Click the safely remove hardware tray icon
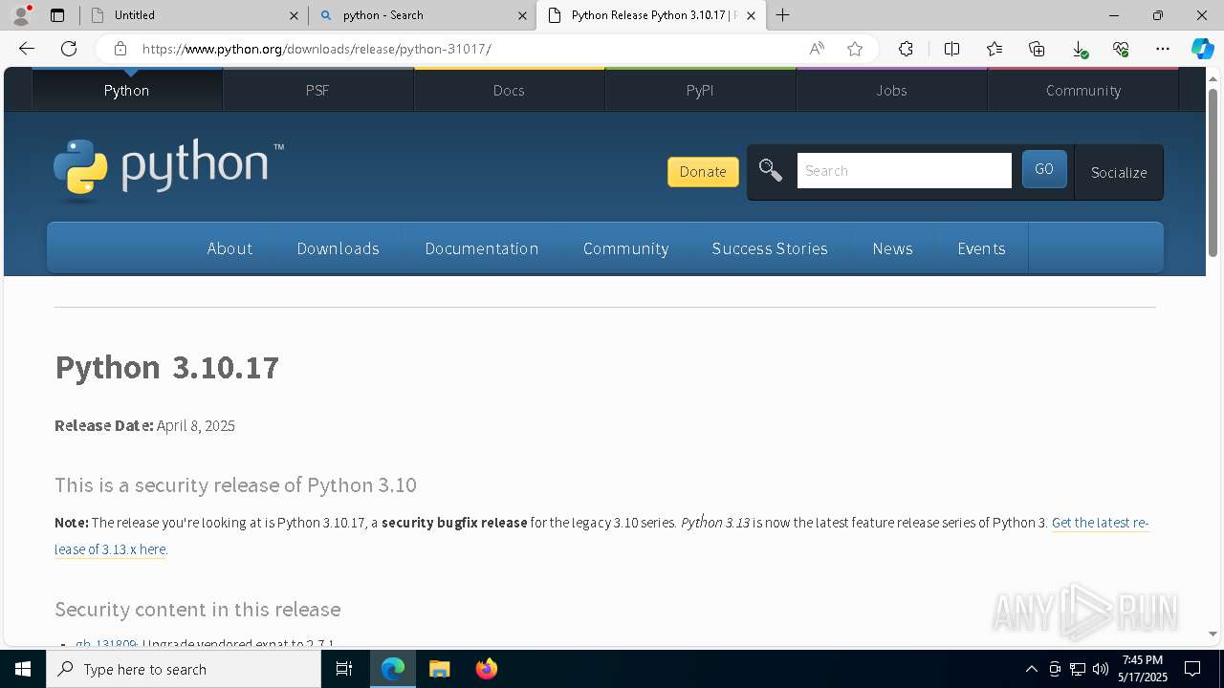The image size is (1224, 688). tap(1055, 669)
